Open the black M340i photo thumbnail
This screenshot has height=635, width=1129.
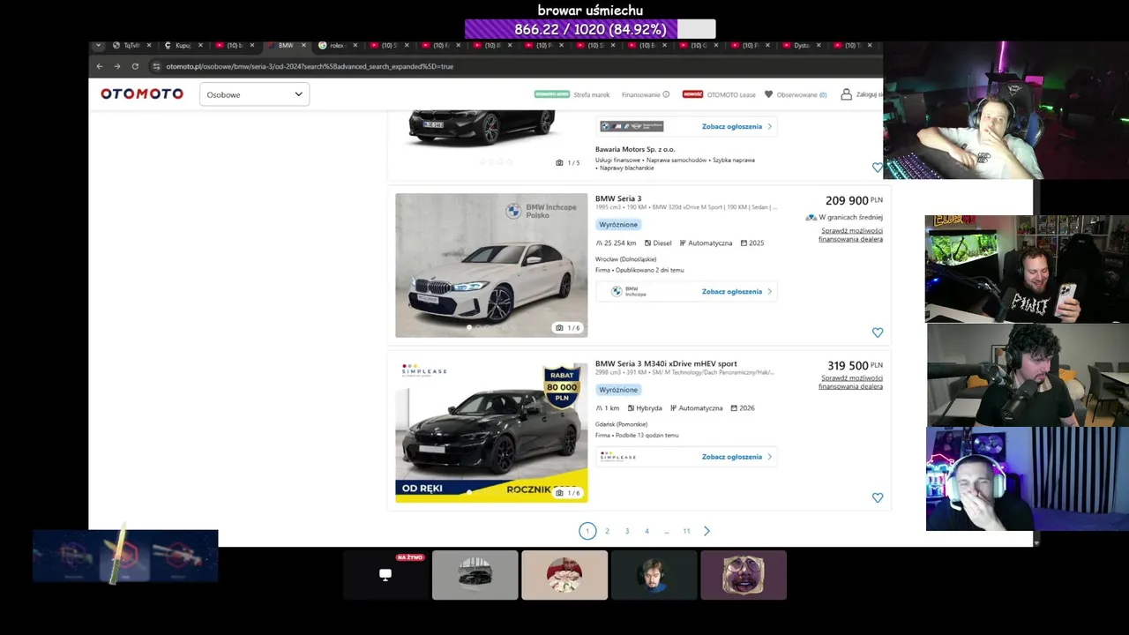491,430
